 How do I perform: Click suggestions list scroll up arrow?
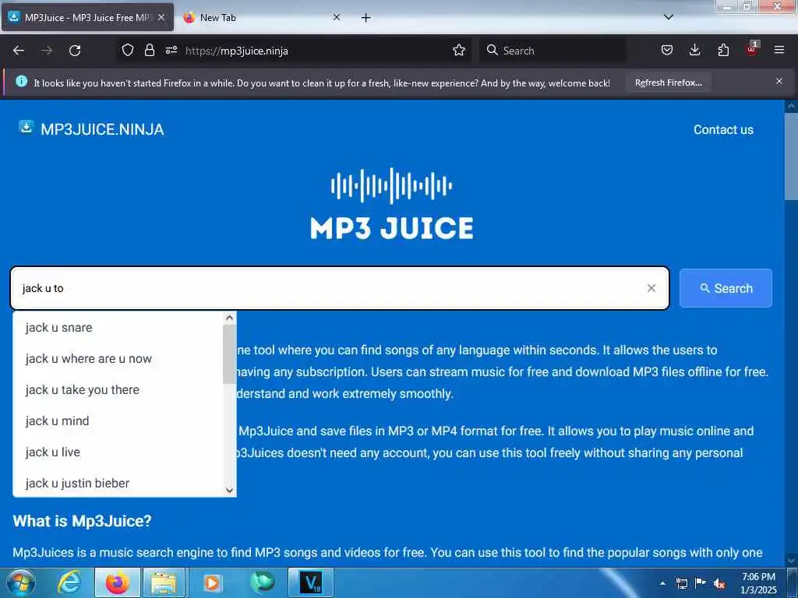click(230, 318)
